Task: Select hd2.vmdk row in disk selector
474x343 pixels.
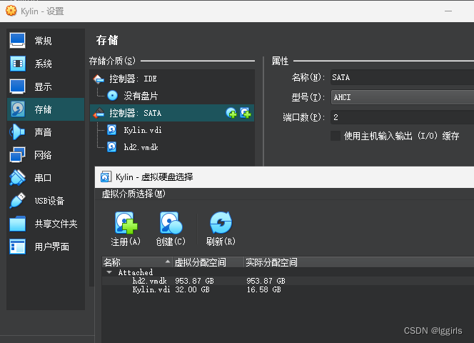Action: [x=288, y=281]
